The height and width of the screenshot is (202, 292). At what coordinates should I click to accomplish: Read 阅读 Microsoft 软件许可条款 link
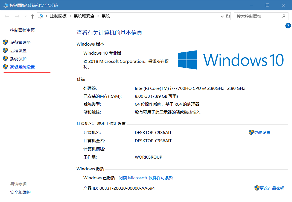point(146,178)
